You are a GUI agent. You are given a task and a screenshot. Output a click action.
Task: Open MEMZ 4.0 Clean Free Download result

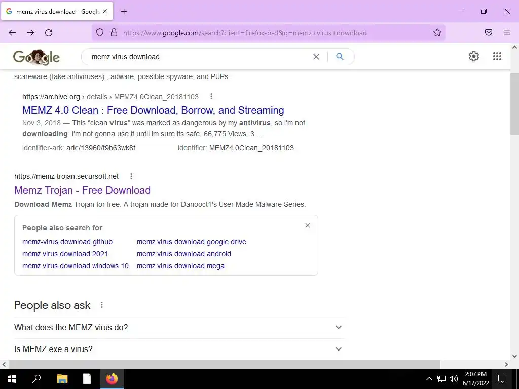(x=153, y=110)
